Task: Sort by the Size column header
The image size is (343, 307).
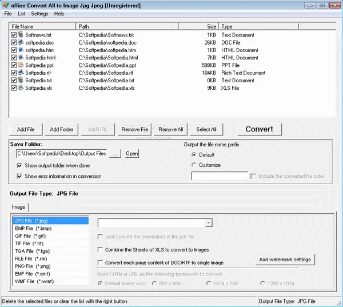Action: (198, 26)
